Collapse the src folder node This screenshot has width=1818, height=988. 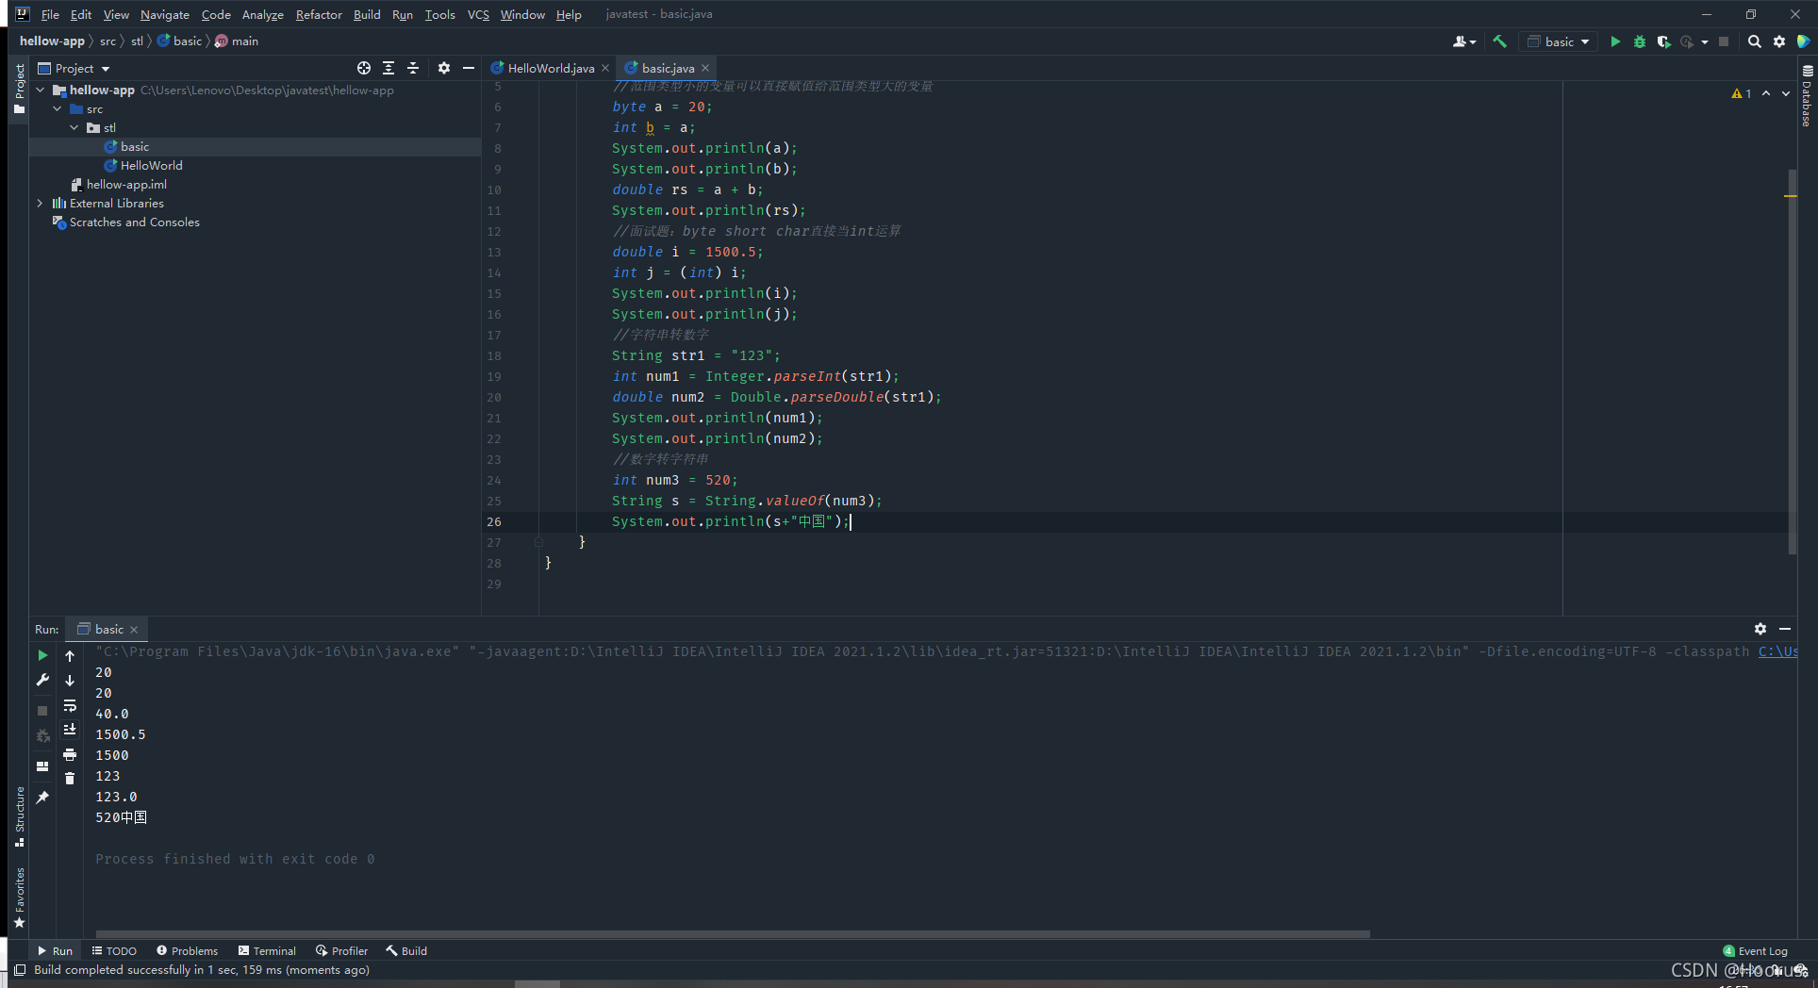pyautogui.click(x=58, y=109)
